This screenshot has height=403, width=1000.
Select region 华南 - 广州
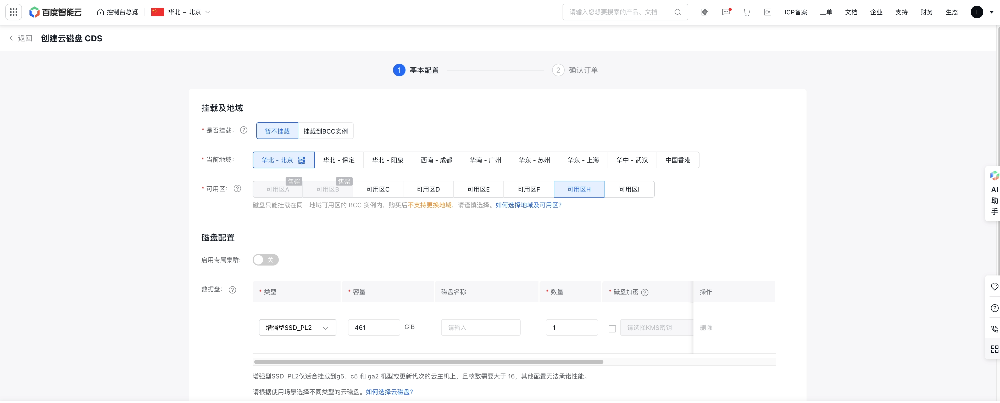pyautogui.click(x=485, y=160)
